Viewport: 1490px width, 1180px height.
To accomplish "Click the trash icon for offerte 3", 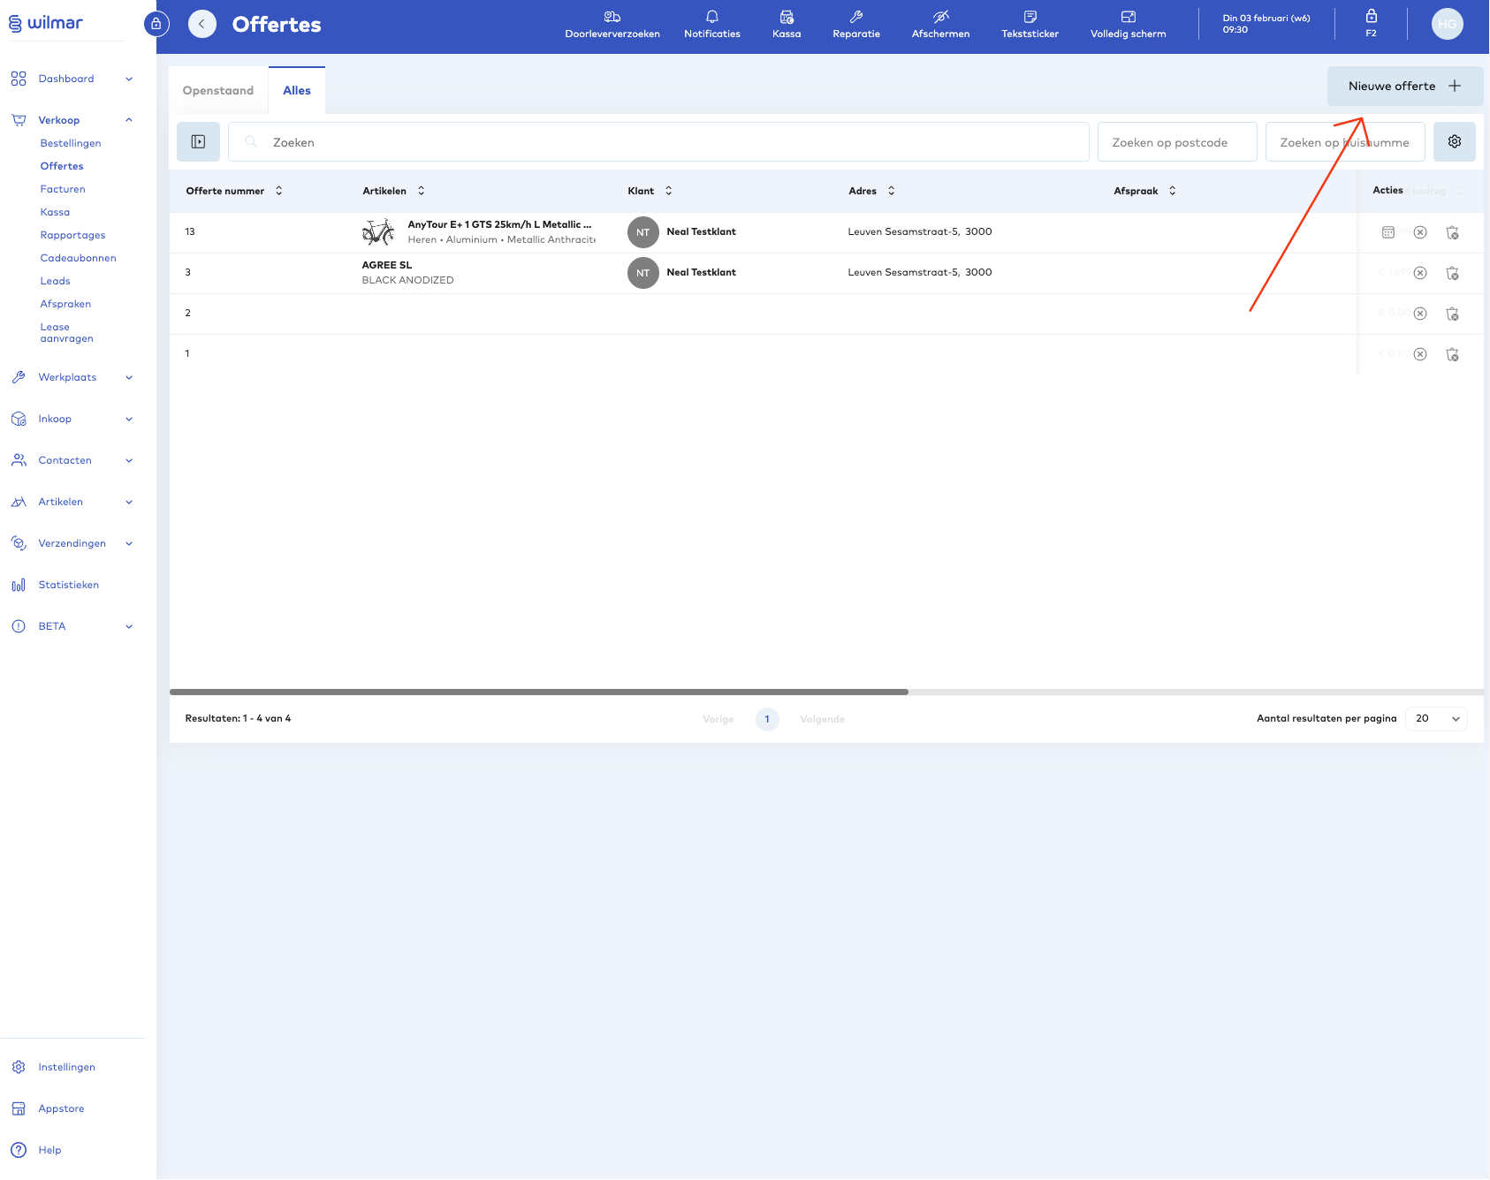I will (1452, 273).
